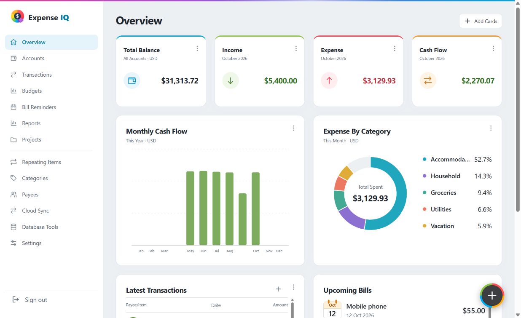The width and height of the screenshot is (521, 318).
Task: Click the Bill Reminders calendar icon in sidebar
Action: pyautogui.click(x=13, y=107)
